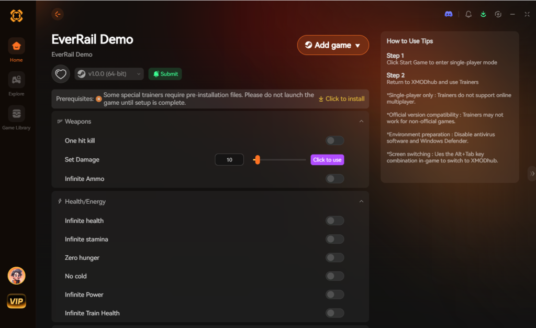Enable Infinite health
536x328 pixels.
[334, 221]
